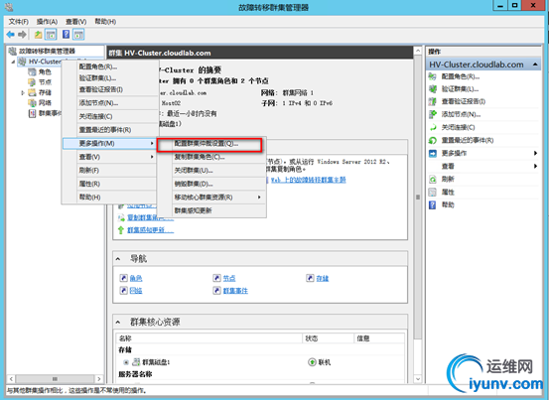Choose 验证群集(L)... in context menu
This screenshot has width=549, height=400.
point(109,78)
